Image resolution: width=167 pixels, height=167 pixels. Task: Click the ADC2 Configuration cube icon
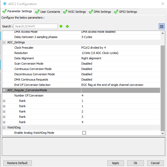[5, 4]
